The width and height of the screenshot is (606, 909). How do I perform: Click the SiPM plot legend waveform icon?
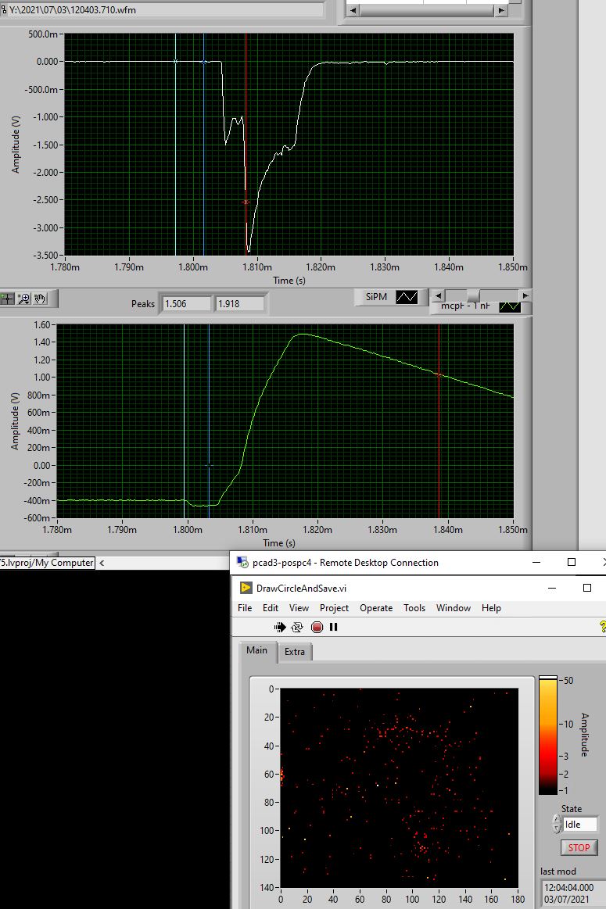click(x=407, y=297)
